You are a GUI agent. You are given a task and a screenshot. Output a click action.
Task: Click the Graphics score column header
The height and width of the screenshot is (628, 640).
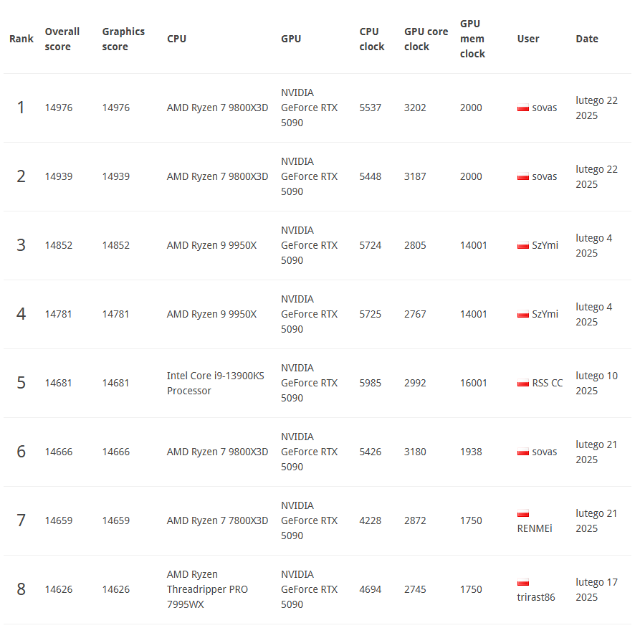tap(123, 39)
